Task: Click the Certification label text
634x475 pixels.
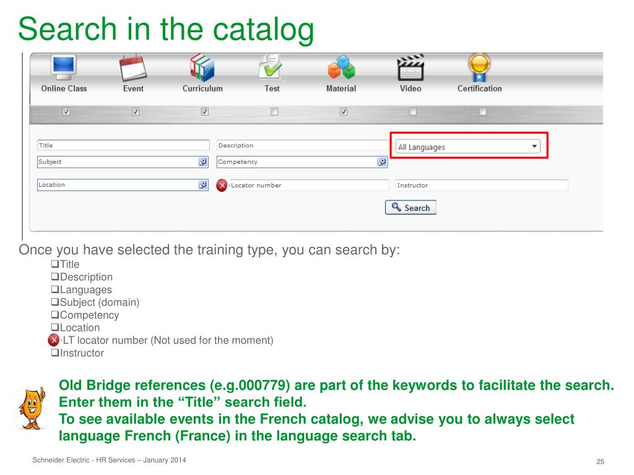Action: click(480, 88)
